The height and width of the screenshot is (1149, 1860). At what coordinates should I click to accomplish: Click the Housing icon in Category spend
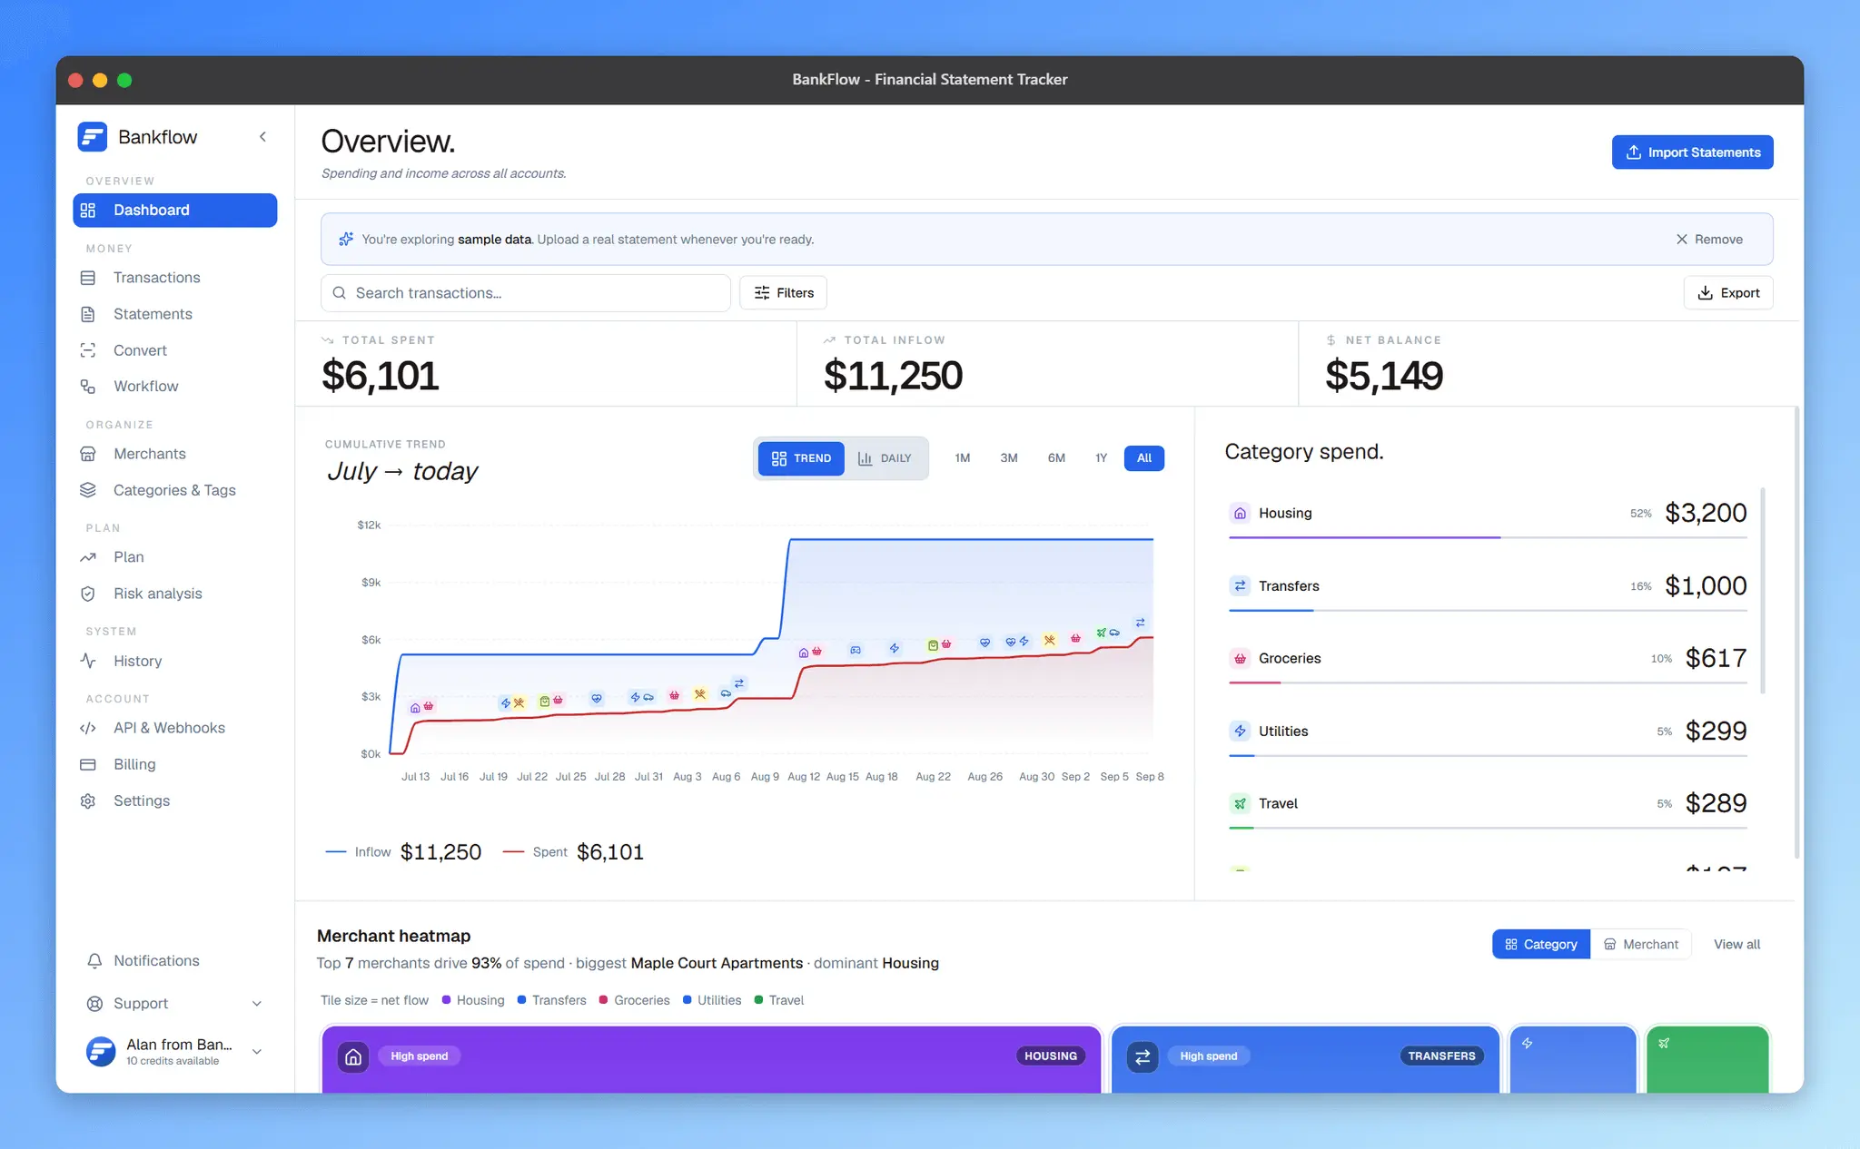(1240, 513)
